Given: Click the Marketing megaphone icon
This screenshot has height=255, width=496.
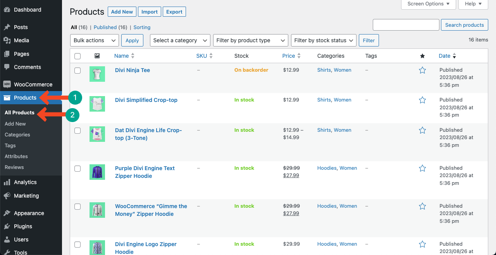Looking at the screenshot, I should (x=7, y=196).
